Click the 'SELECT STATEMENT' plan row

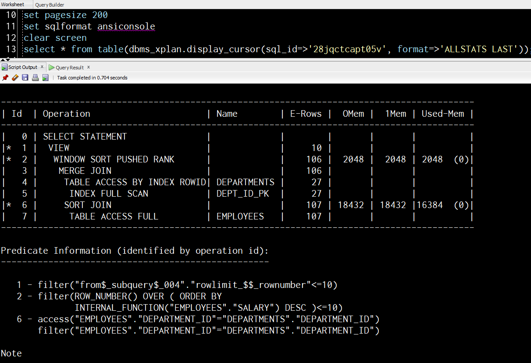pos(85,137)
